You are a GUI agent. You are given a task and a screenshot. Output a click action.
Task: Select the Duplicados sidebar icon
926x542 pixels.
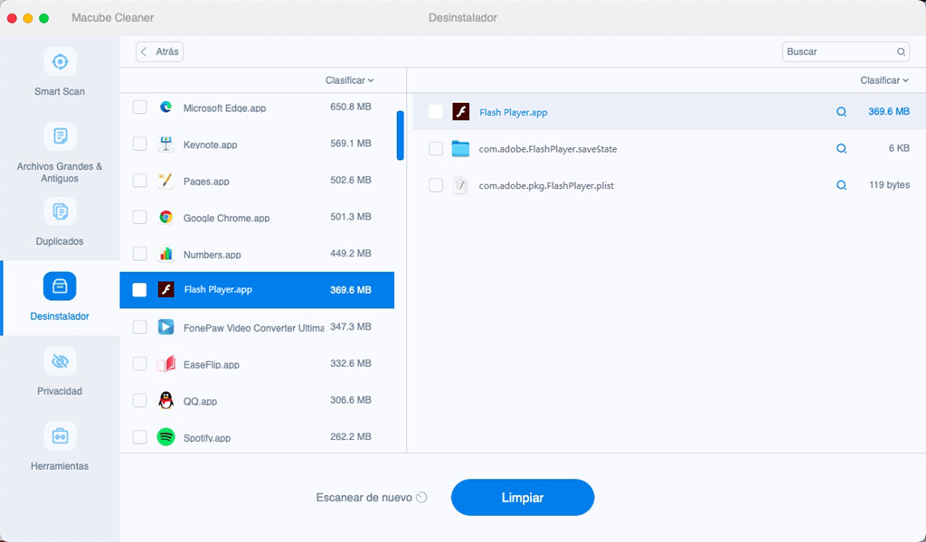[x=60, y=211]
